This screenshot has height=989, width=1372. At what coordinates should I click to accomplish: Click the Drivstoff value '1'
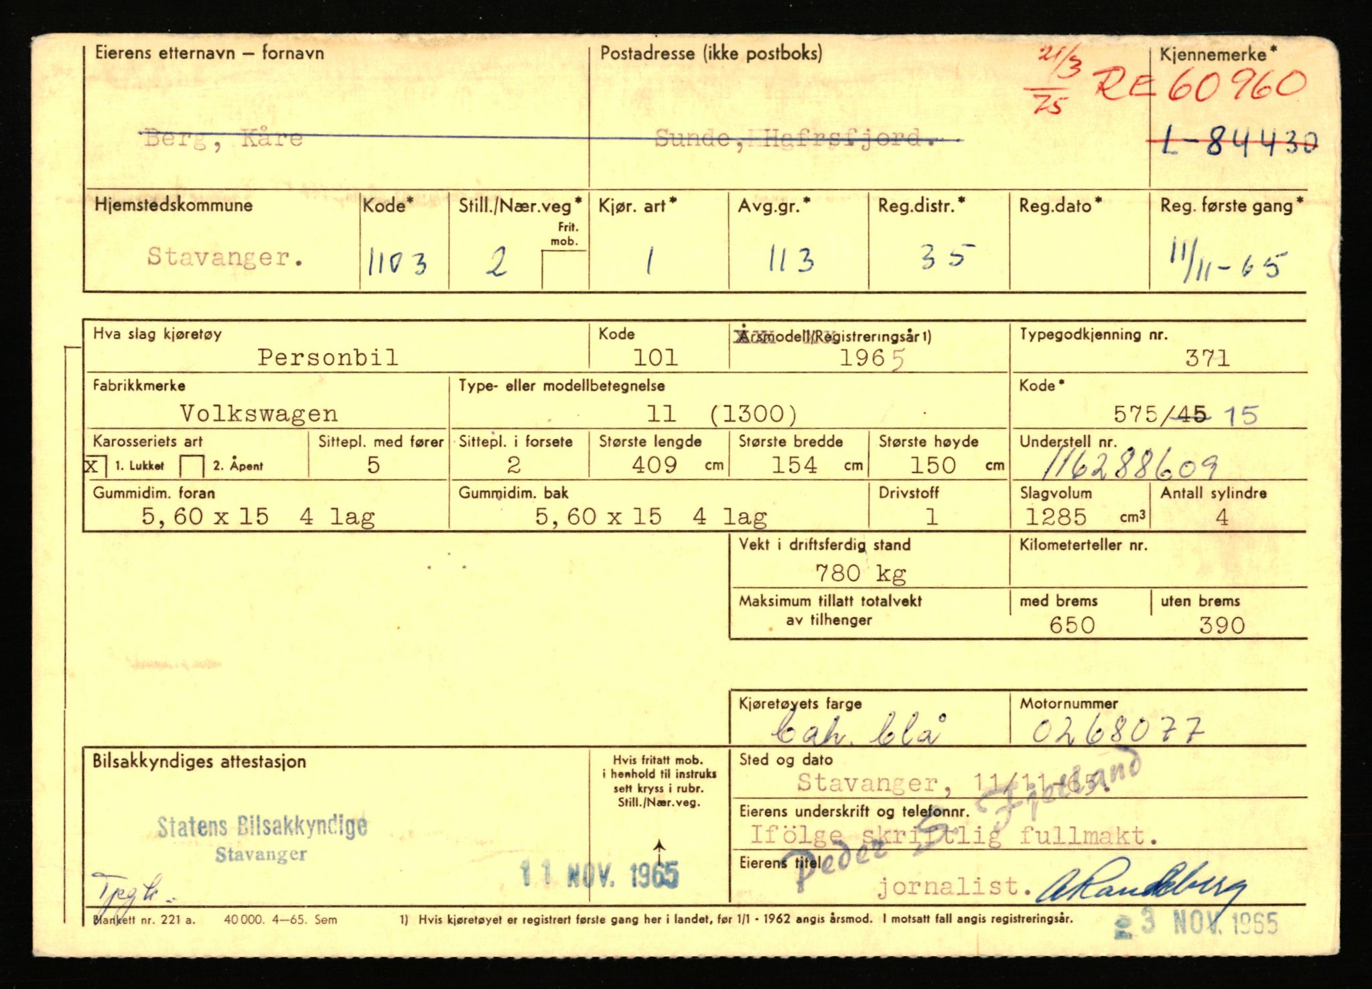click(932, 517)
